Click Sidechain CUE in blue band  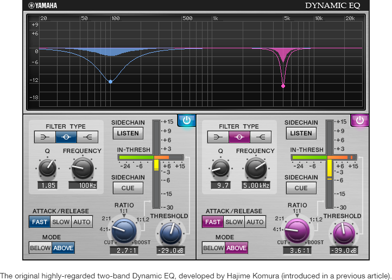point(128,188)
